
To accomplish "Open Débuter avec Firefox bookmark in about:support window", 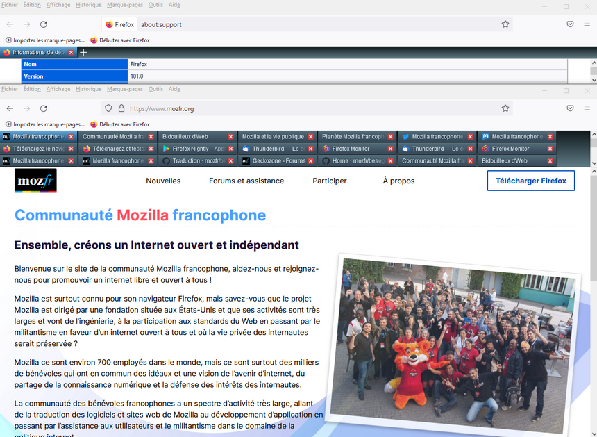I will click(x=120, y=40).
